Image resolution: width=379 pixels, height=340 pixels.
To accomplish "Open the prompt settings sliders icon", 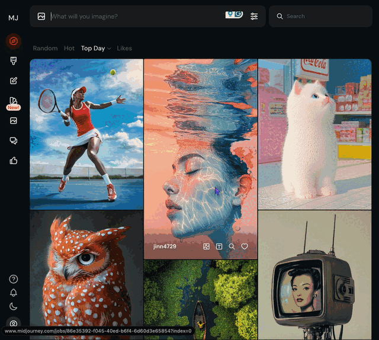I will pos(254,17).
